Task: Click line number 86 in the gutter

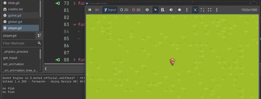Action: [67, 46]
